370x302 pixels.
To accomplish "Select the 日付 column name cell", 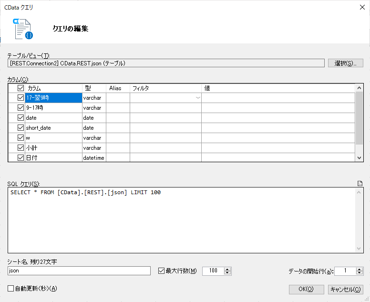I will pos(53,157).
